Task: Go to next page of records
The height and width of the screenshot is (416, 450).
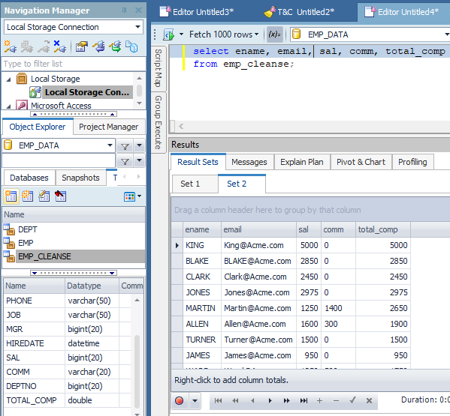Action: [286, 400]
